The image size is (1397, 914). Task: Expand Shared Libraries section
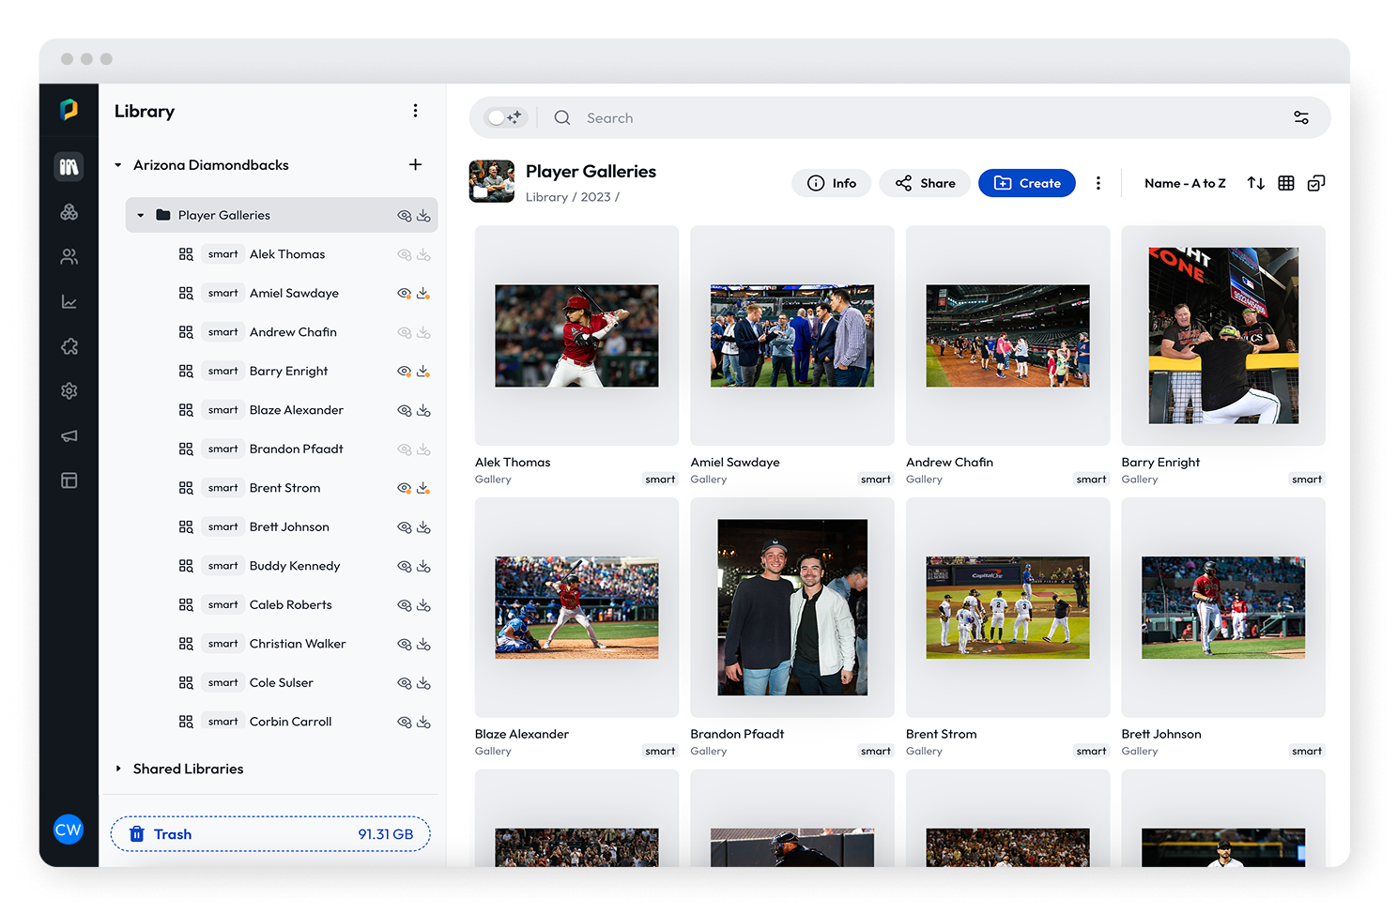coord(118,769)
